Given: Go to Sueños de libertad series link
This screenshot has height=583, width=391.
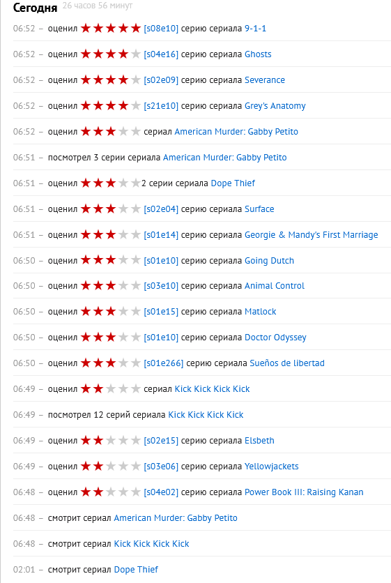Looking at the screenshot, I should [287, 363].
